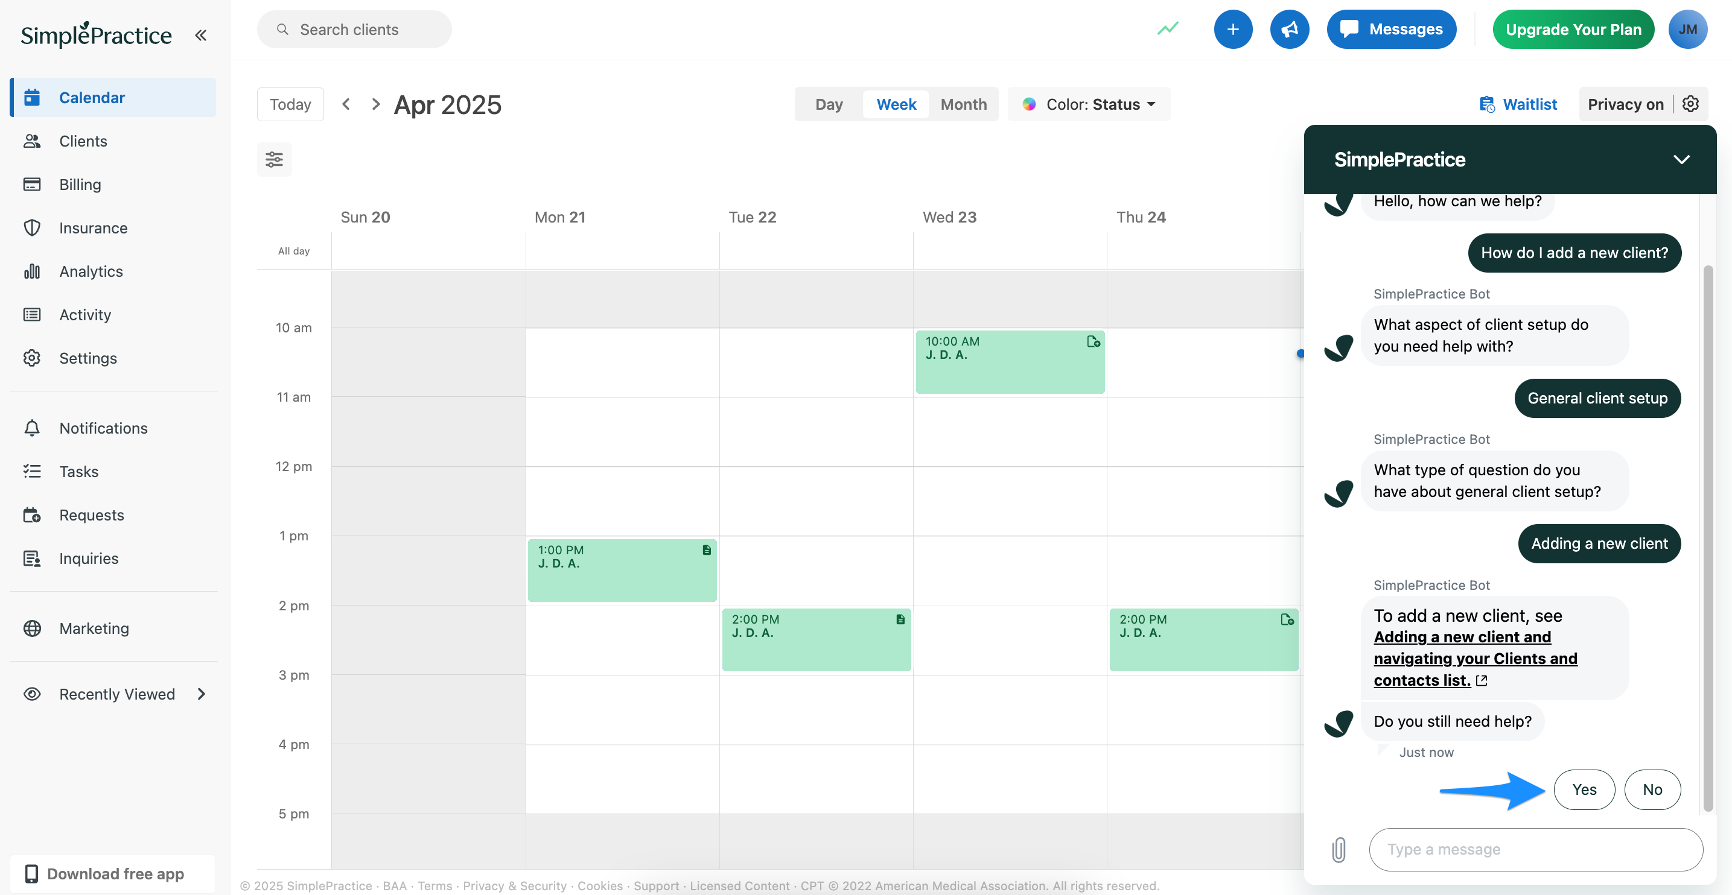Open the Messages button
The width and height of the screenshot is (1732, 895).
1392,30
